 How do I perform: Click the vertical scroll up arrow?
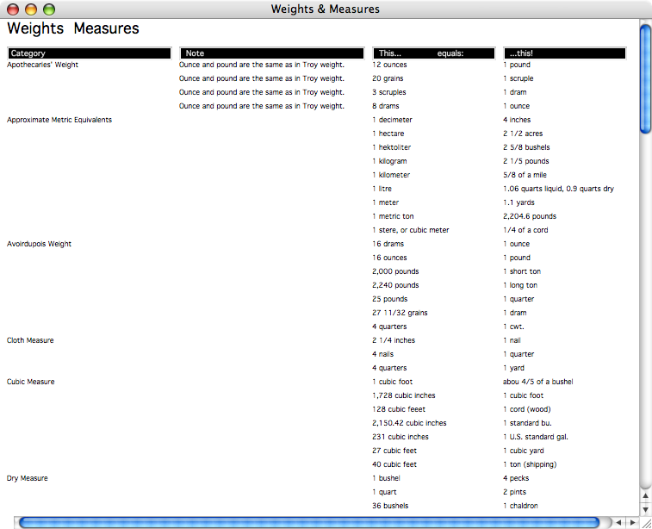click(x=645, y=496)
